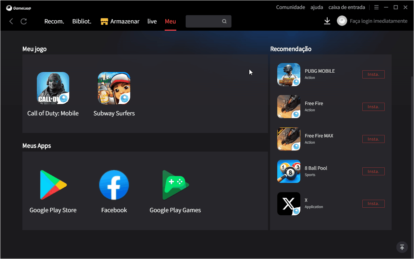Image resolution: width=414 pixels, height=259 pixels.
Task: Click the Comunidade link
Action: (290, 7)
